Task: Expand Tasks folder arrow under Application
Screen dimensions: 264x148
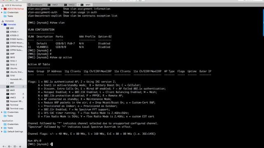Action: (2, 128)
